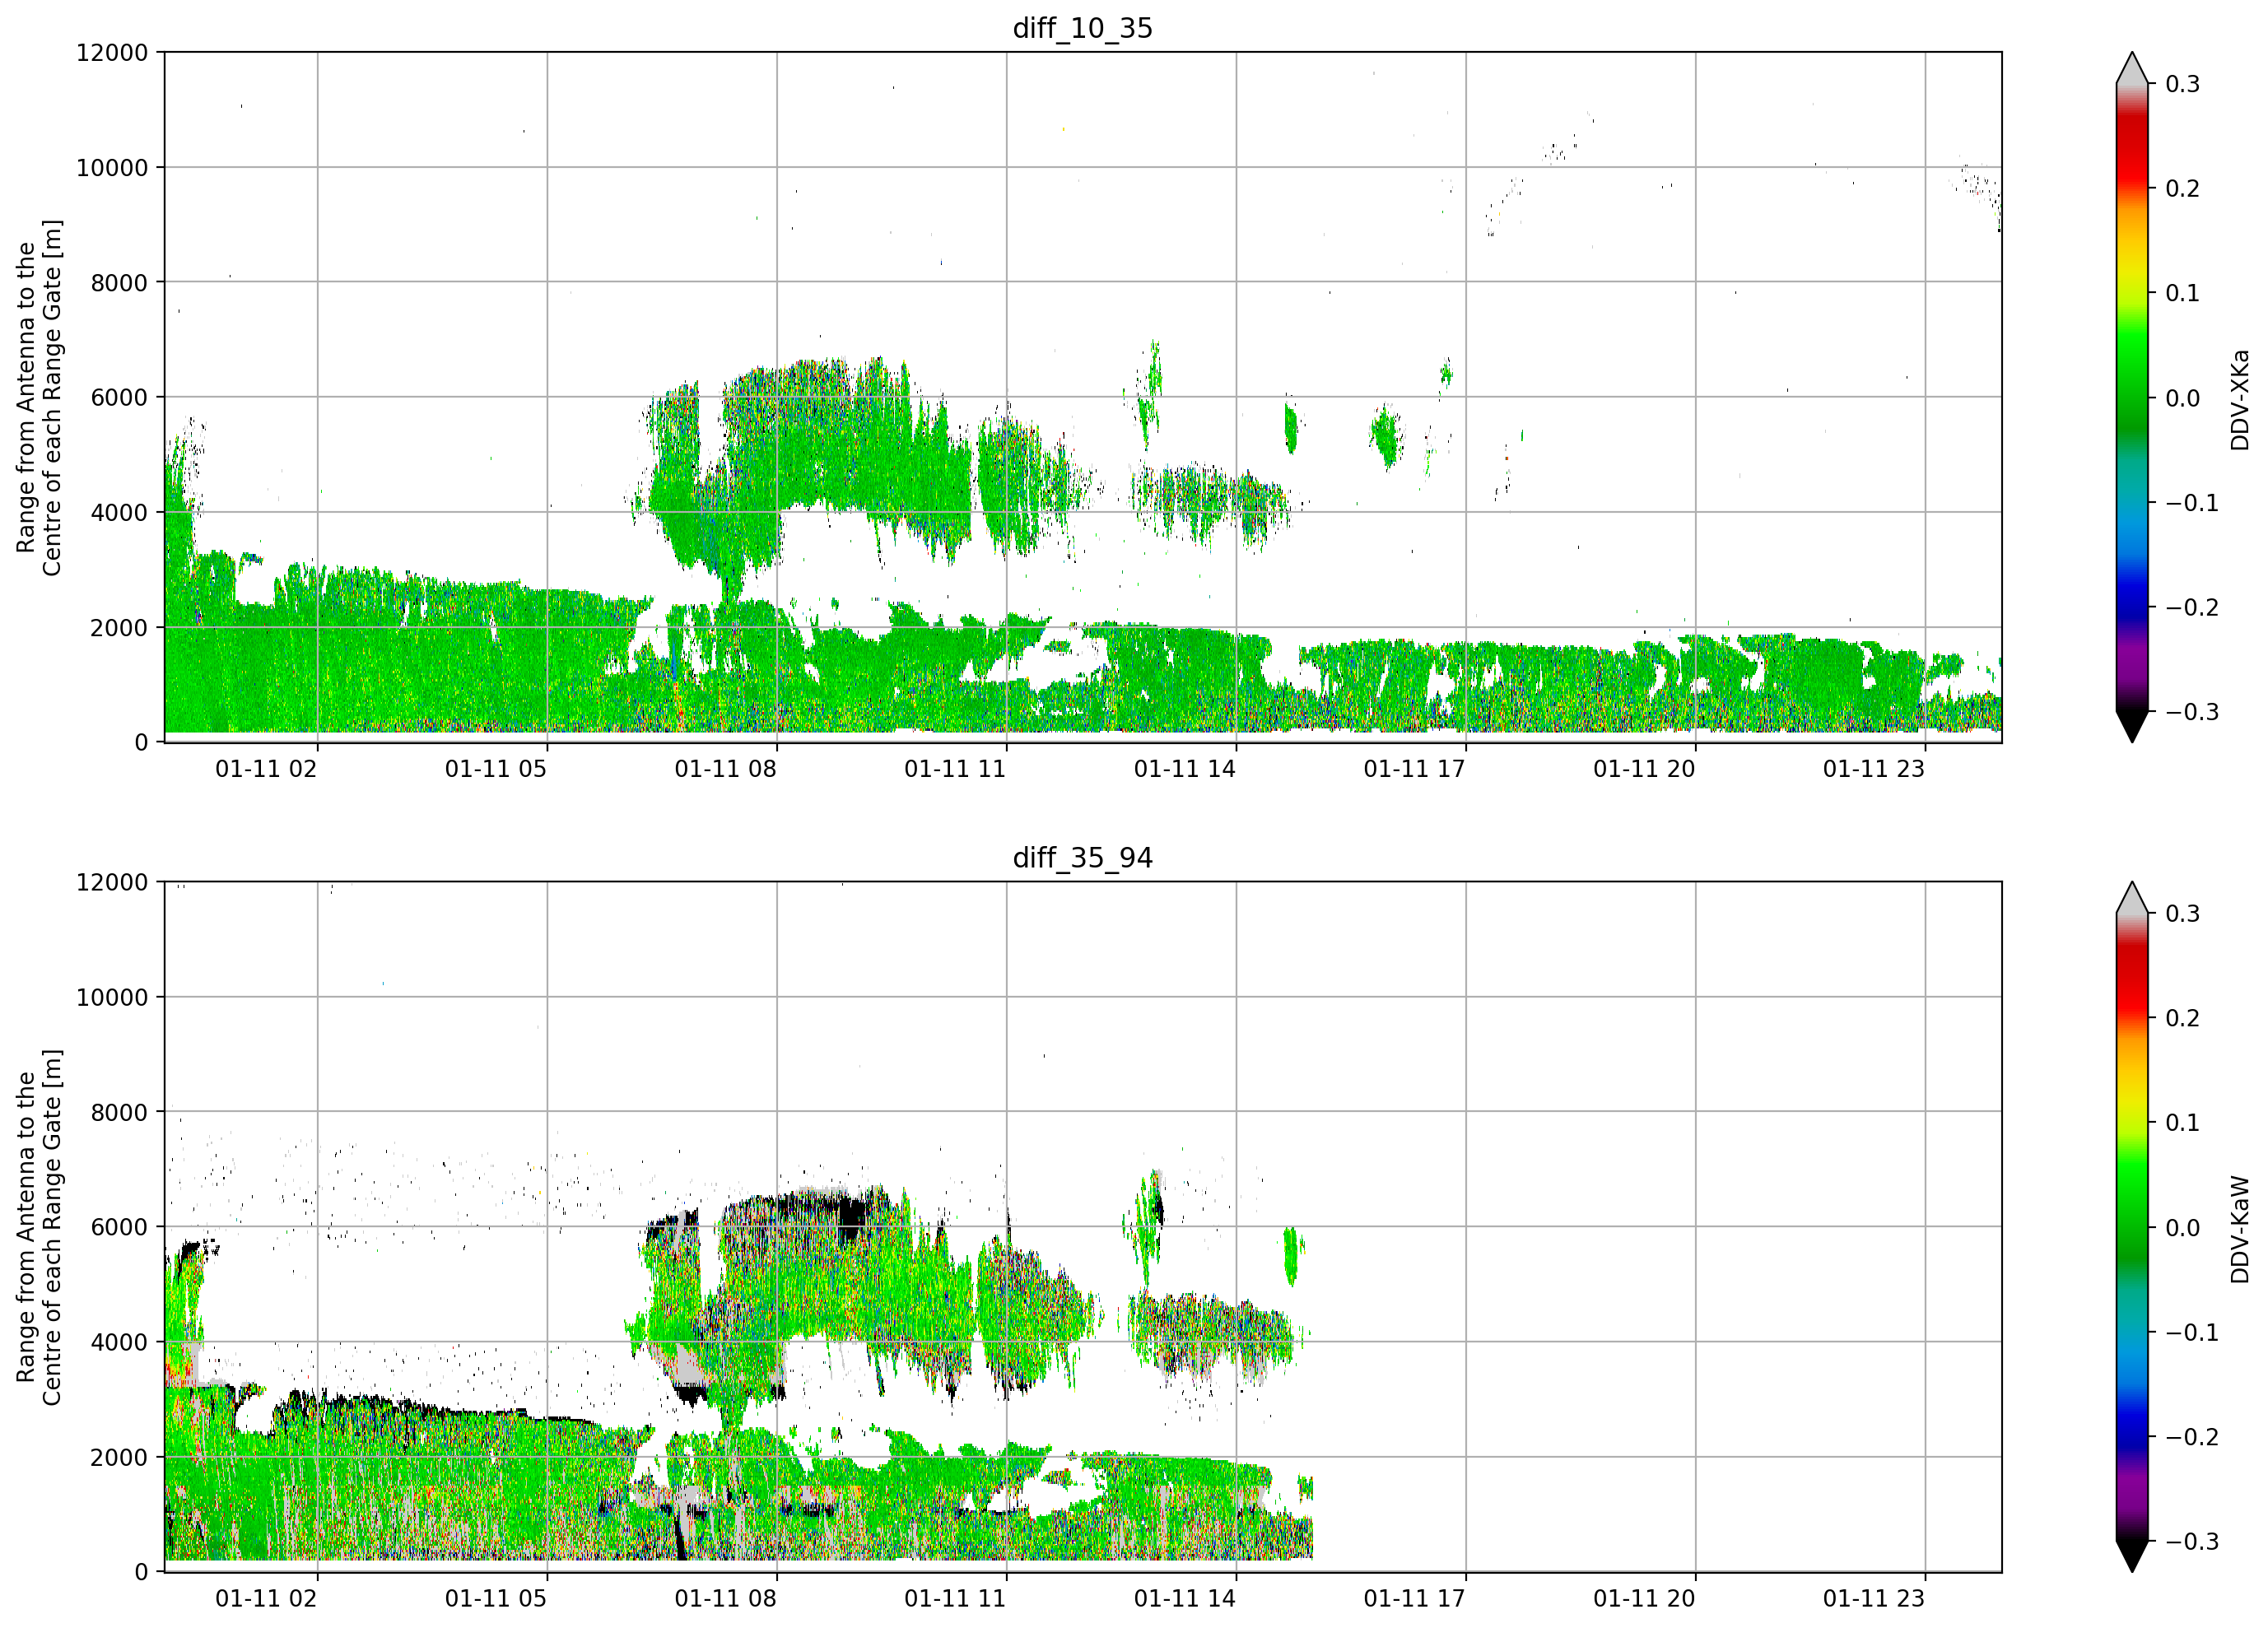The width and height of the screenshot is (2268, 1628).
Task: Click the −0.3 tick label on top colorbar
Action: click(2192, 712)
